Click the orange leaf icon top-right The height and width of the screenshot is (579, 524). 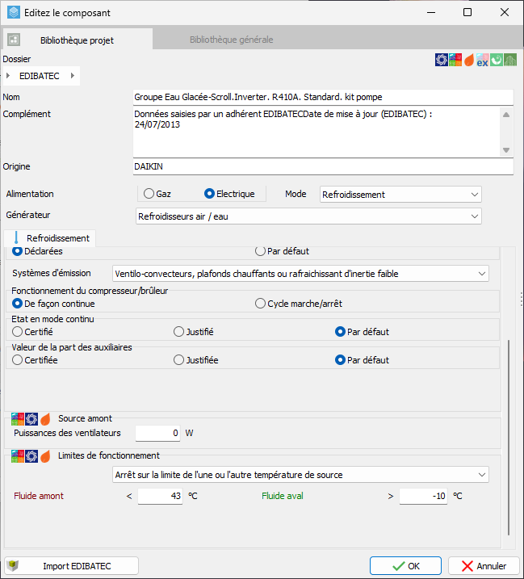(469, 60)
